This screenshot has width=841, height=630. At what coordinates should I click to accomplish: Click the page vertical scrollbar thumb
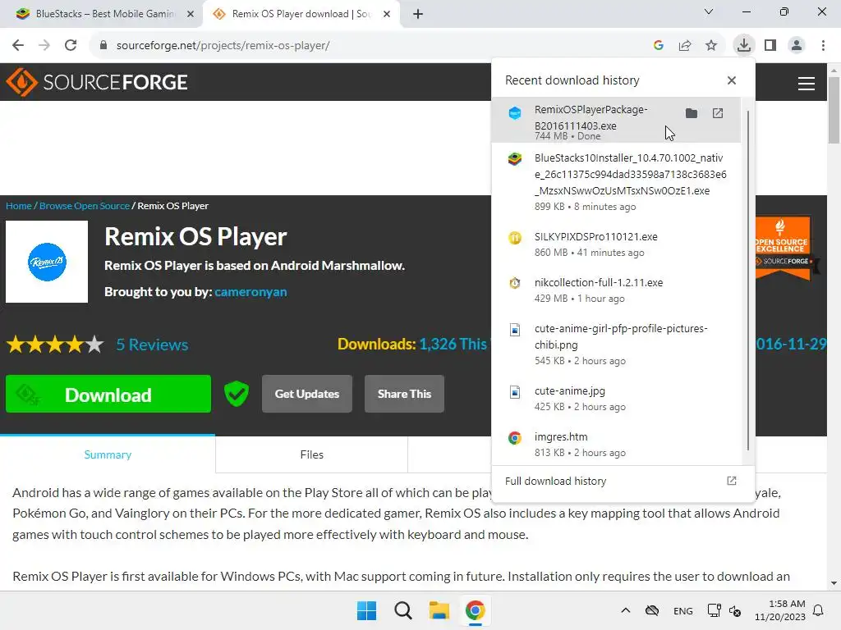pos(834,109)
